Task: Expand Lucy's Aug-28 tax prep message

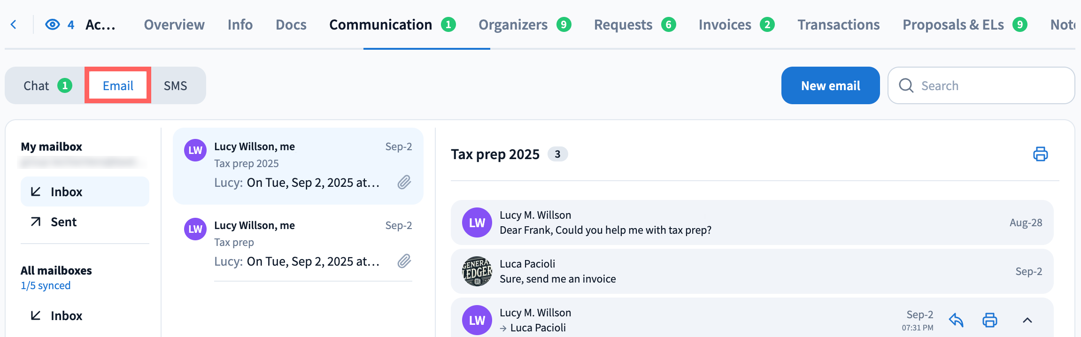Action: [x=751, y=222]
